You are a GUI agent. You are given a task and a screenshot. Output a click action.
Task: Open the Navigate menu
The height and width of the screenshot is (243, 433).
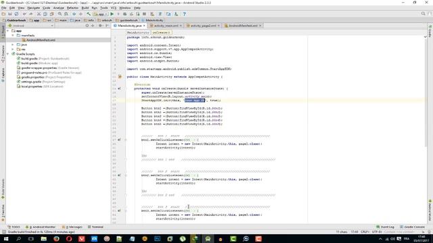(33, 8)
